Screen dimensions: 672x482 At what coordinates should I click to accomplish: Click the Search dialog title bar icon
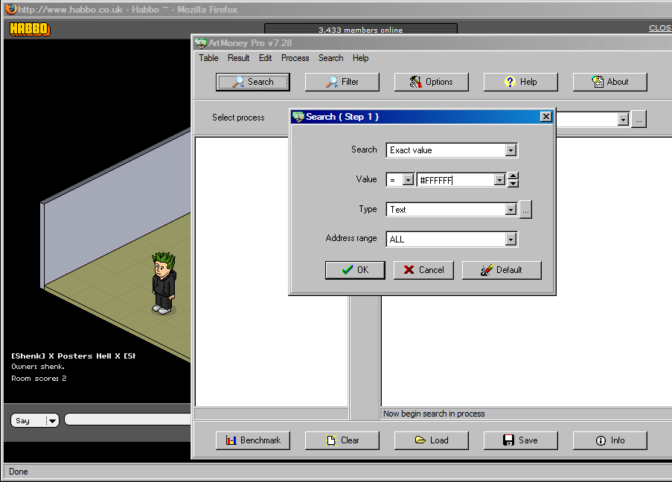click(298, 117)
